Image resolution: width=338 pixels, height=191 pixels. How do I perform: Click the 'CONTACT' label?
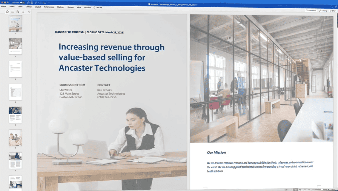click(104, 85)
